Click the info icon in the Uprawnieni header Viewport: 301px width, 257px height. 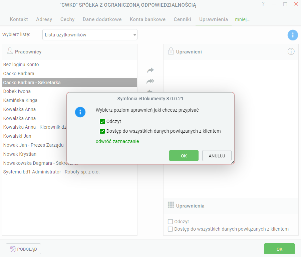click(x=291, y=51)
